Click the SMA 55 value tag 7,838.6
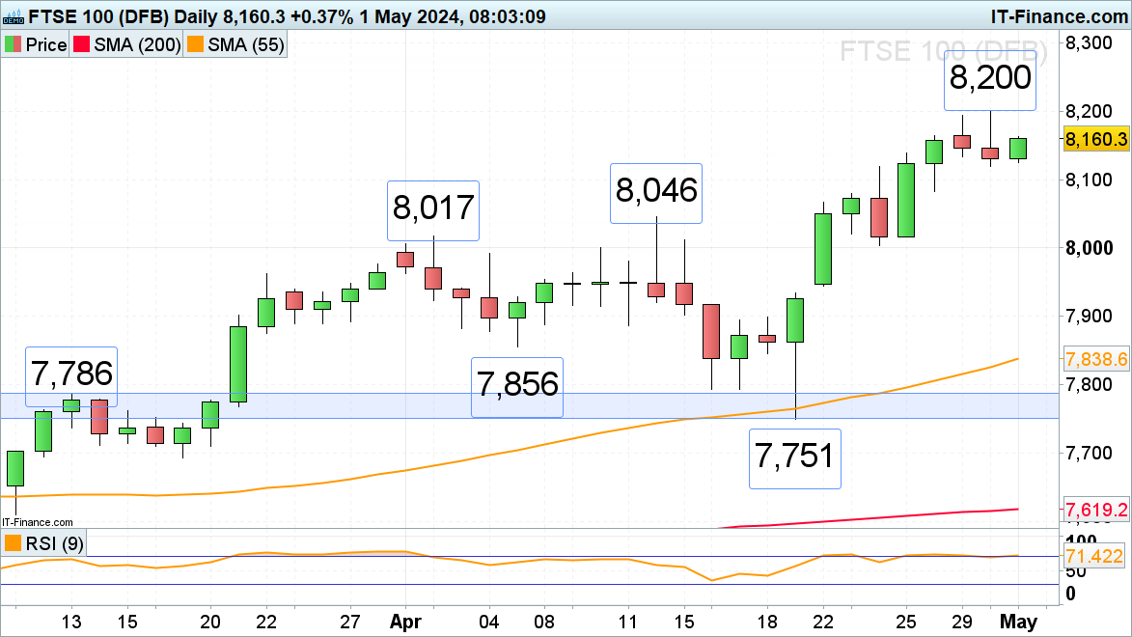Screen dimensions: 1132x637 click(x=1096, y=359)
